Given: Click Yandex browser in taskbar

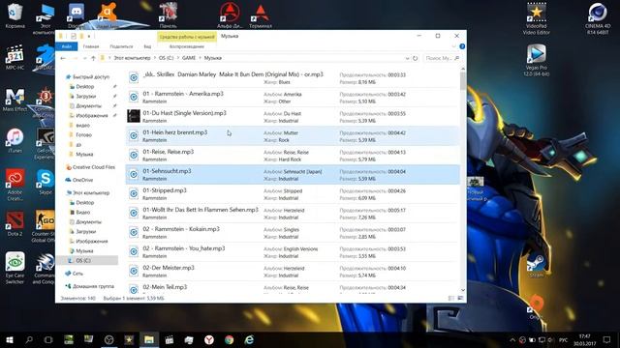Looking at the screenshot, I should tap(209, 339).
